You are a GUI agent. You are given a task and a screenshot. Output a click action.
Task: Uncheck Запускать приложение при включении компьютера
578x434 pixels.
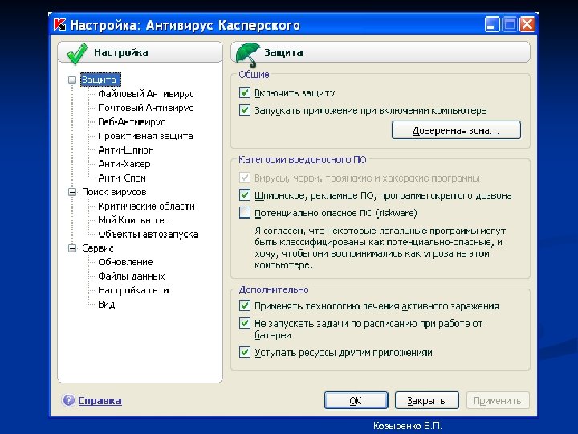[x=245, y=110]
